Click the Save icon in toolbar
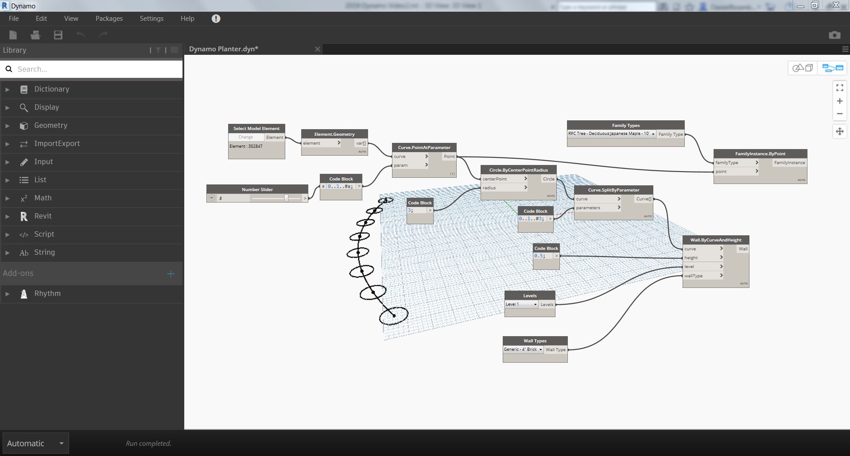850x456 pixels. (58, 35)
